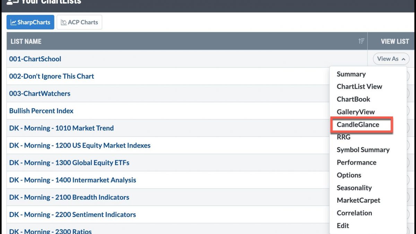The image size is (416, 234).
Task: Choose Symbol Summary from the menu
Action: coord(363,150)
